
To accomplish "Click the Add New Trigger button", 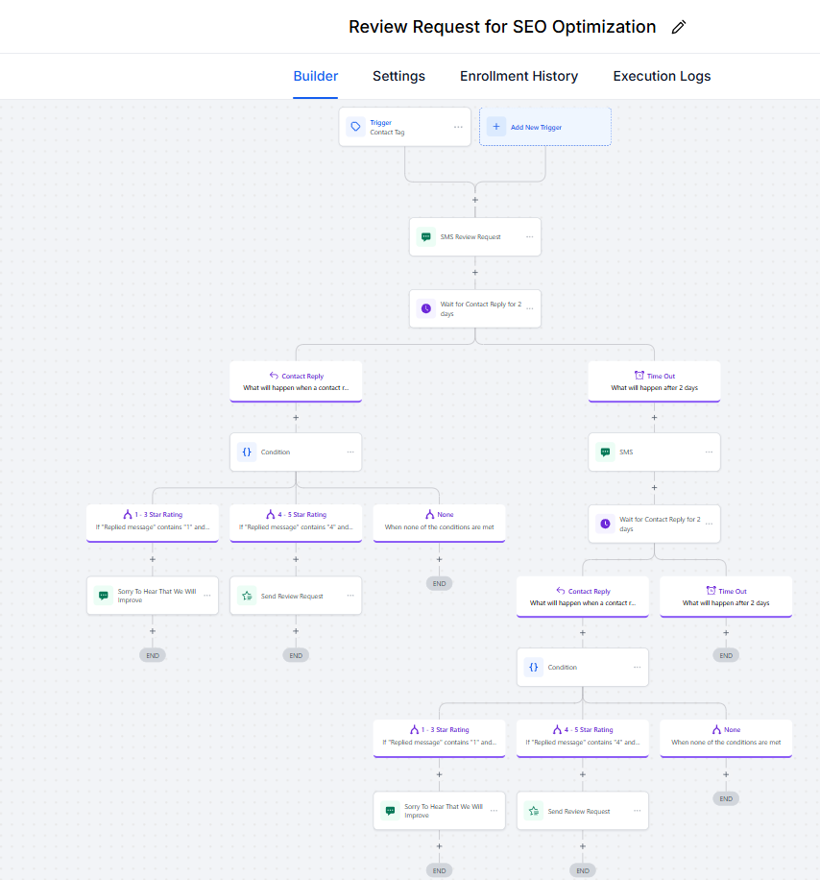I will 545,127.
